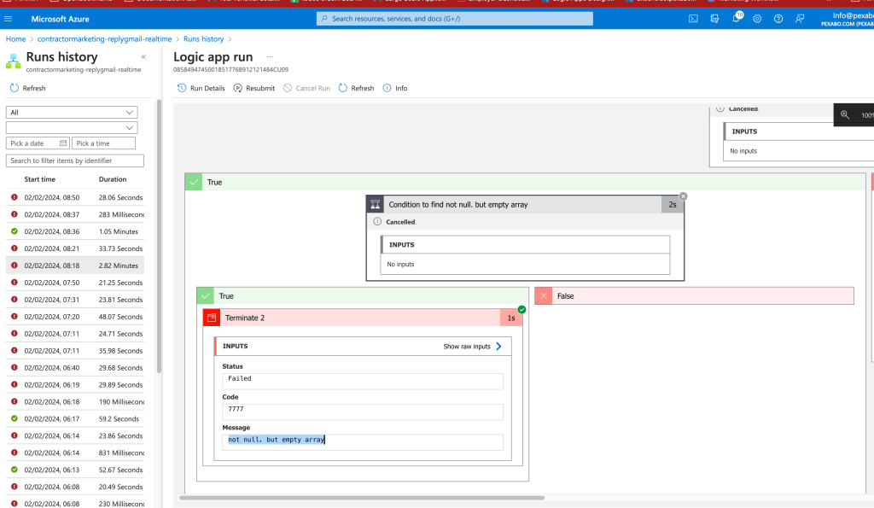Open the All status filter dropdown

tap(72, 112)
